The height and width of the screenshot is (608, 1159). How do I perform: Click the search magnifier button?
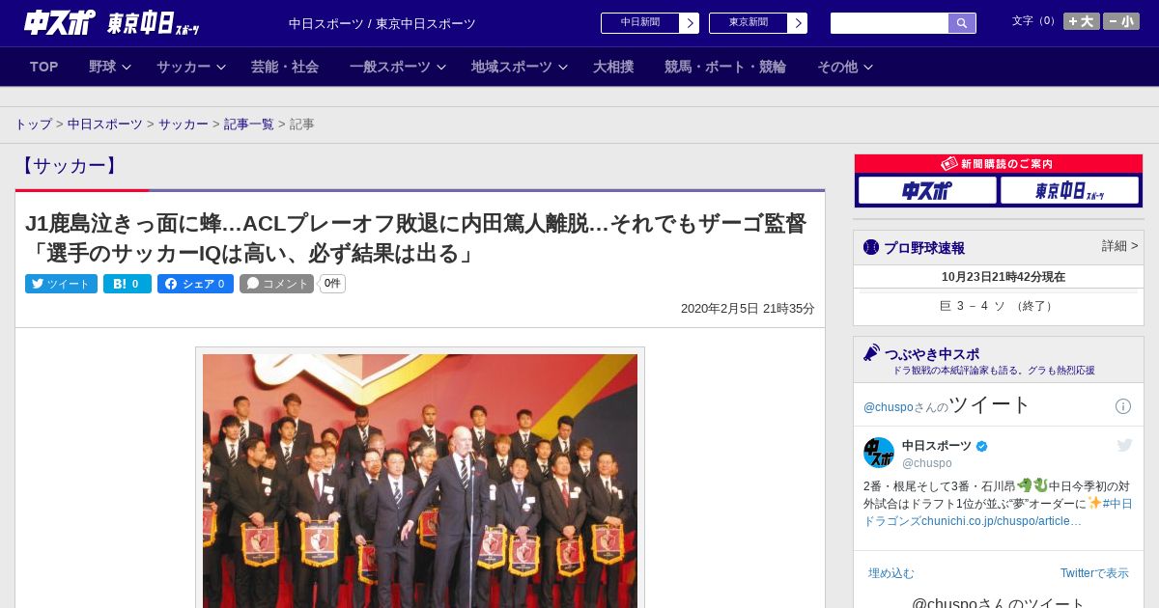[962, 23]
